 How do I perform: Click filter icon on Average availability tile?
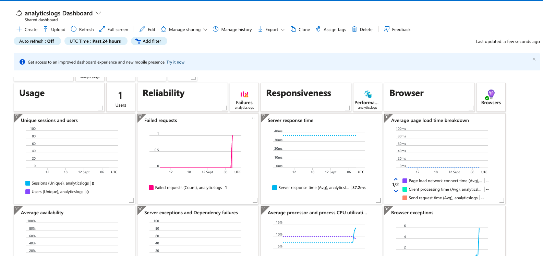pos(16,208)
